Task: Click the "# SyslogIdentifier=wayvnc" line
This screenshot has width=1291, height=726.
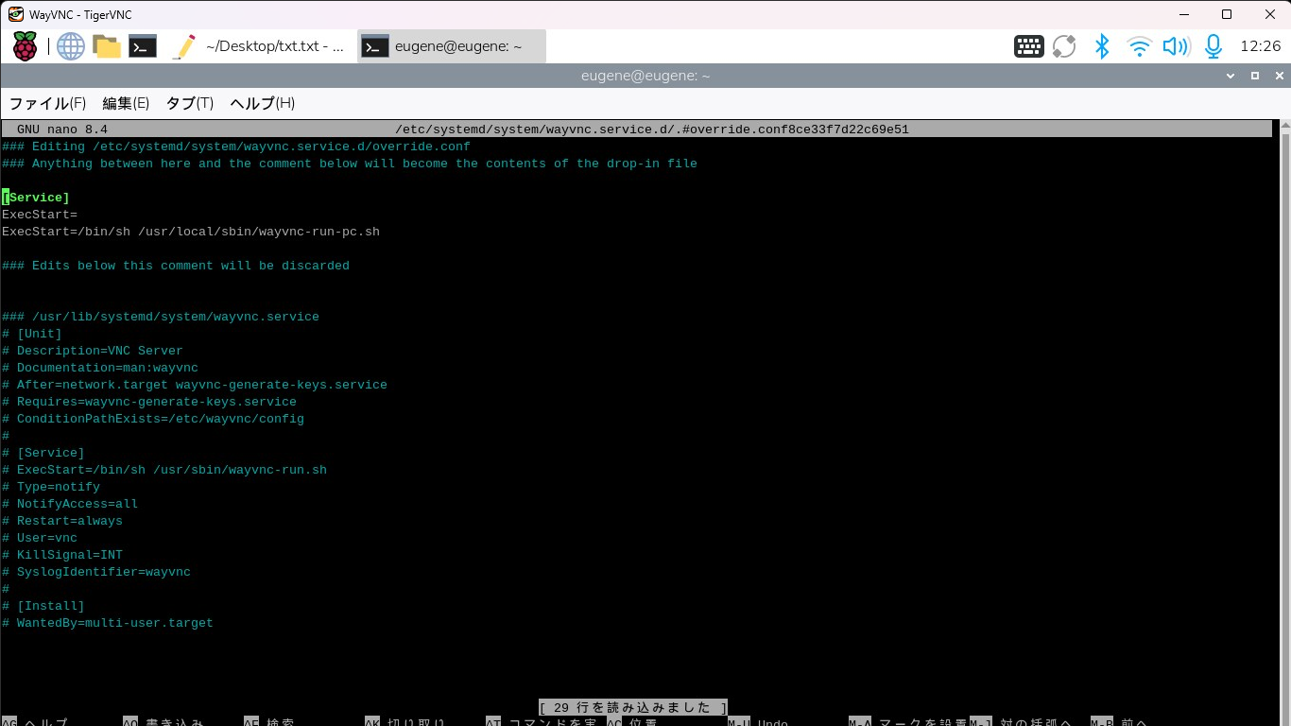Action: [96, 572]
